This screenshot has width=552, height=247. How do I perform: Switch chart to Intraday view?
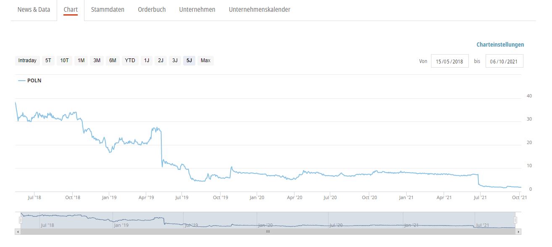coord(27,60)
